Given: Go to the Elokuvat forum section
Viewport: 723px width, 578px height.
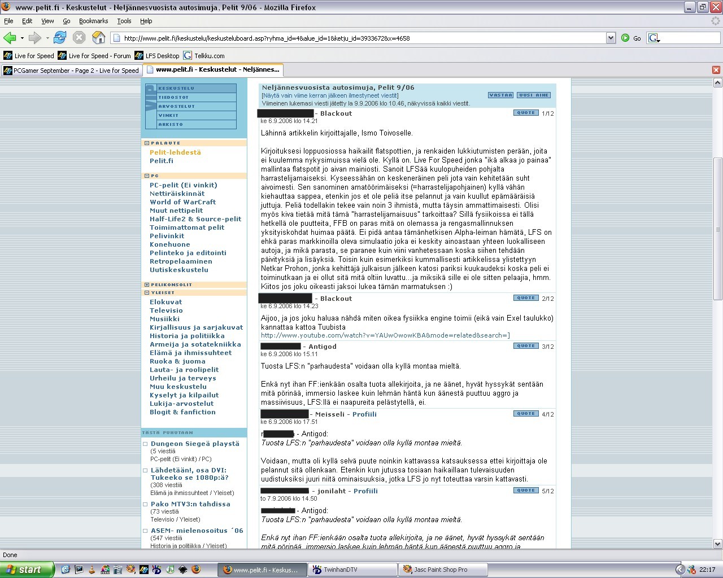Looking at the screenshot, I should (x=166, y=302).
